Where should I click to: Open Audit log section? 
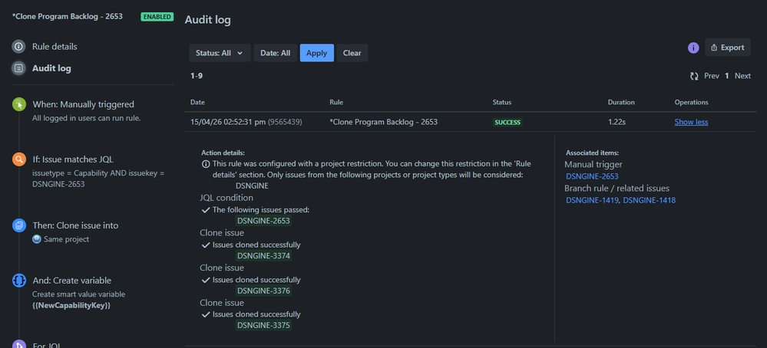coord(51,68)
